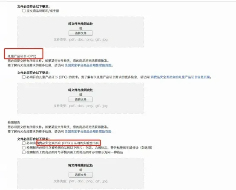Tick the 必须符合儿童产品证书 (CPC) 的要求 checkbox
This screenshot has height=190, width=236.
(x=23, y=77)
